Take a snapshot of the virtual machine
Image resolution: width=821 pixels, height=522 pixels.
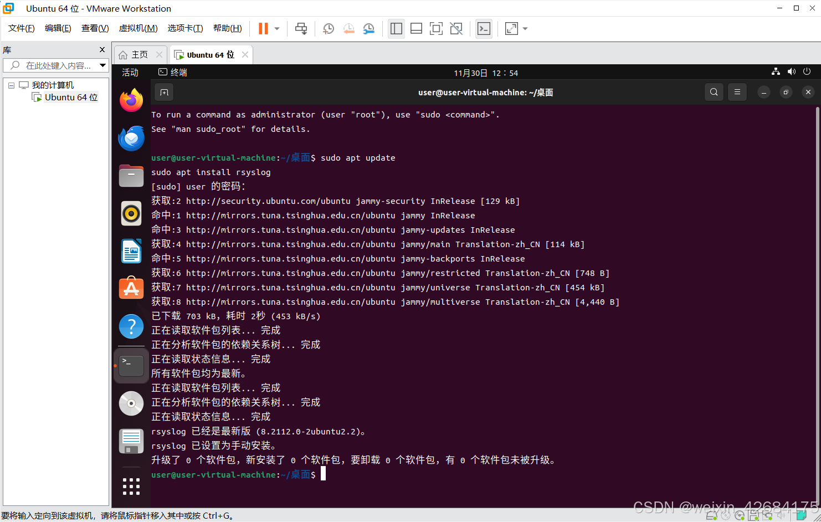(329, 29)
